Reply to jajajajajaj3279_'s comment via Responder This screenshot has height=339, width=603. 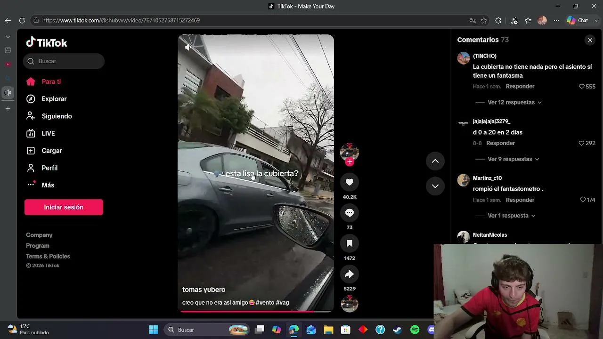501,143
